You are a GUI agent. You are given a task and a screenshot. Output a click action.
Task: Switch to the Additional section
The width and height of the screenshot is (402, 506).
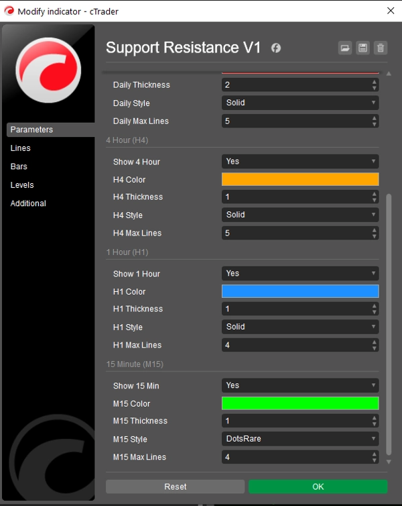[28, 203]
